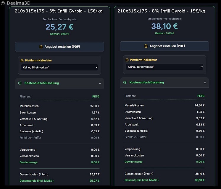Click Plattform-Kalkulator icon in the 3% Infill panel
The width and height of the screenshot is (221, 189).
pyautogui.click(x=22, y=61)
